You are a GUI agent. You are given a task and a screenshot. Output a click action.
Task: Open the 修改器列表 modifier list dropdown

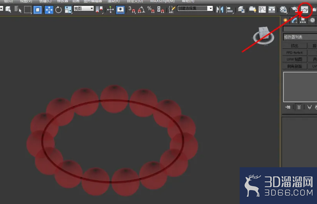coord(300,37)
